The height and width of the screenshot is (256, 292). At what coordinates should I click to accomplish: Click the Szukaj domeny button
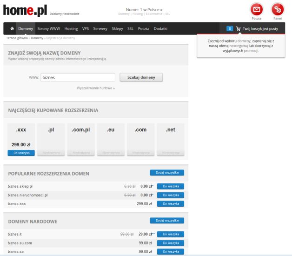pyautogui.click(x=141, y=77)
